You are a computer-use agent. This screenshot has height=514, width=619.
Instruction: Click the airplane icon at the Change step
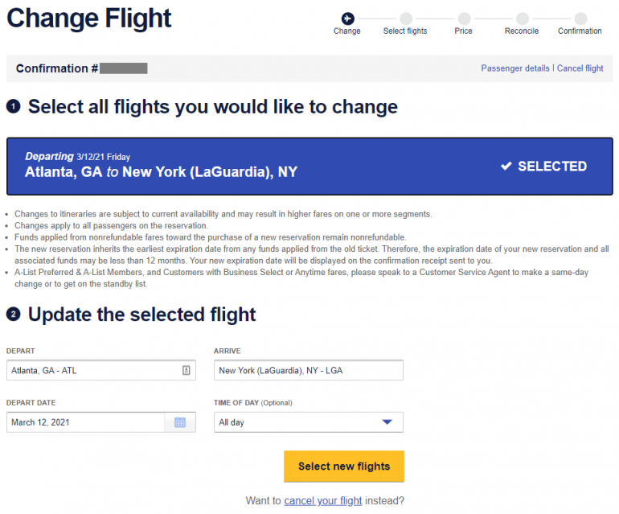pos(347,19)
